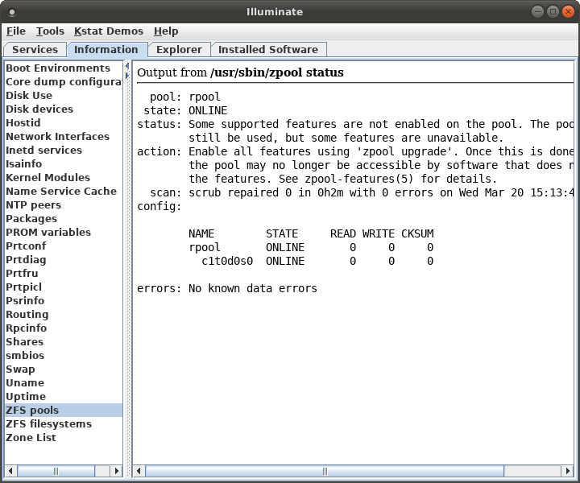Select Network Interfaces entry

click(x=64, y=136)
